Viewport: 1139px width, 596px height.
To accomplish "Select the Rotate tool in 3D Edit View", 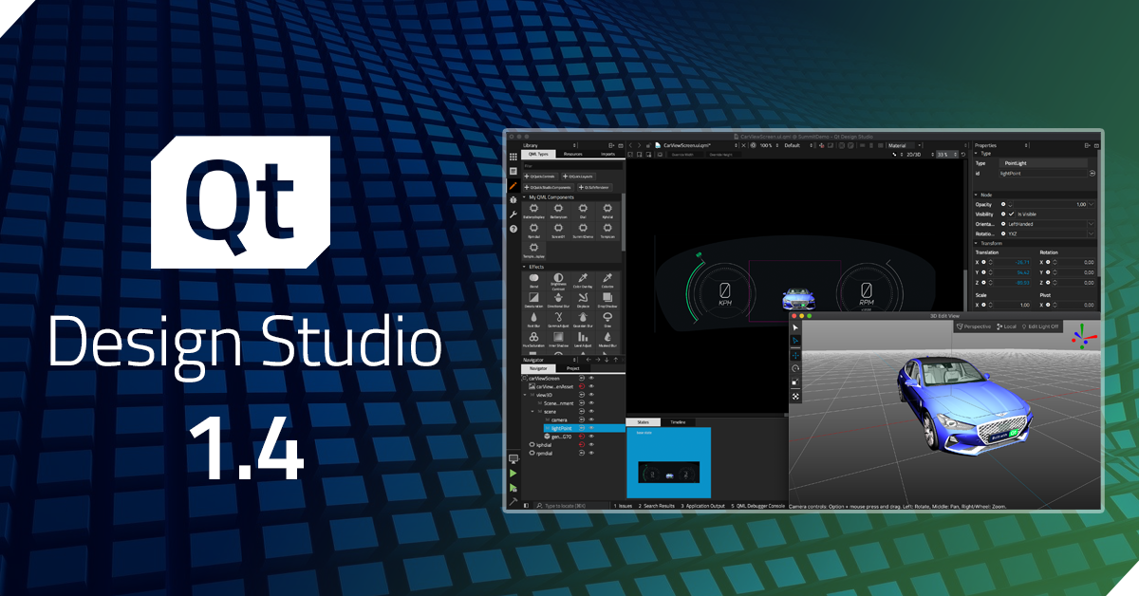I will (795, 368).
